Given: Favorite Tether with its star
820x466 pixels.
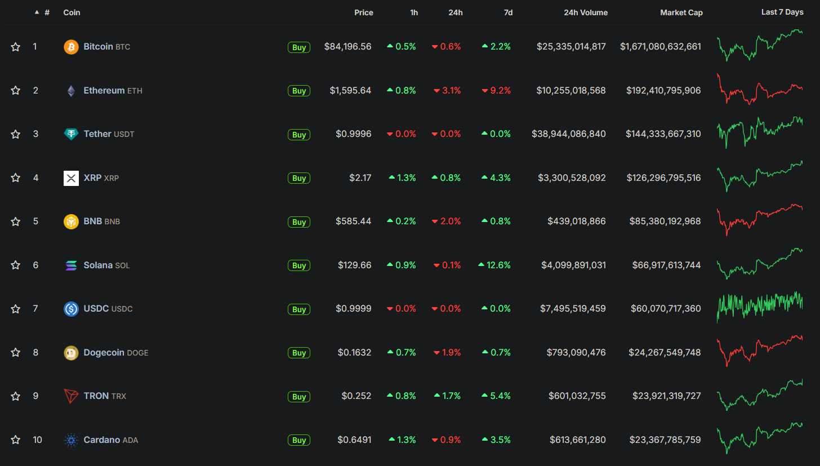Looking at the screenshot, I should 15,134.
